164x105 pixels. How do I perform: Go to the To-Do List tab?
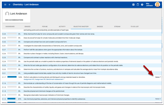135,27
